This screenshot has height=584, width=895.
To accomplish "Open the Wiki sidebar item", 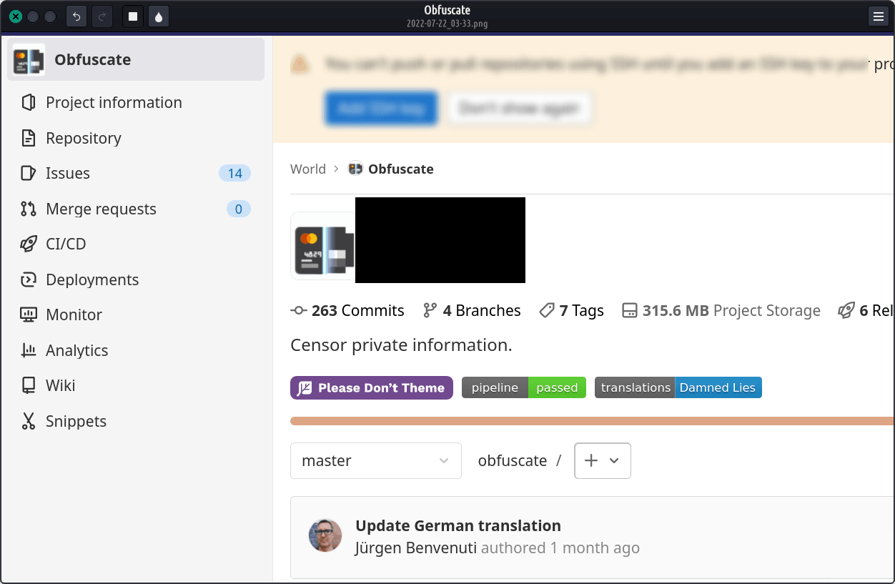I will pyautogui.click(x=60, y=385).
